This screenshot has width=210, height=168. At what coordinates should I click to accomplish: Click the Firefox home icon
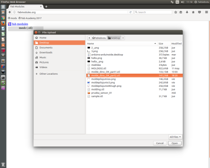point(193,12)
